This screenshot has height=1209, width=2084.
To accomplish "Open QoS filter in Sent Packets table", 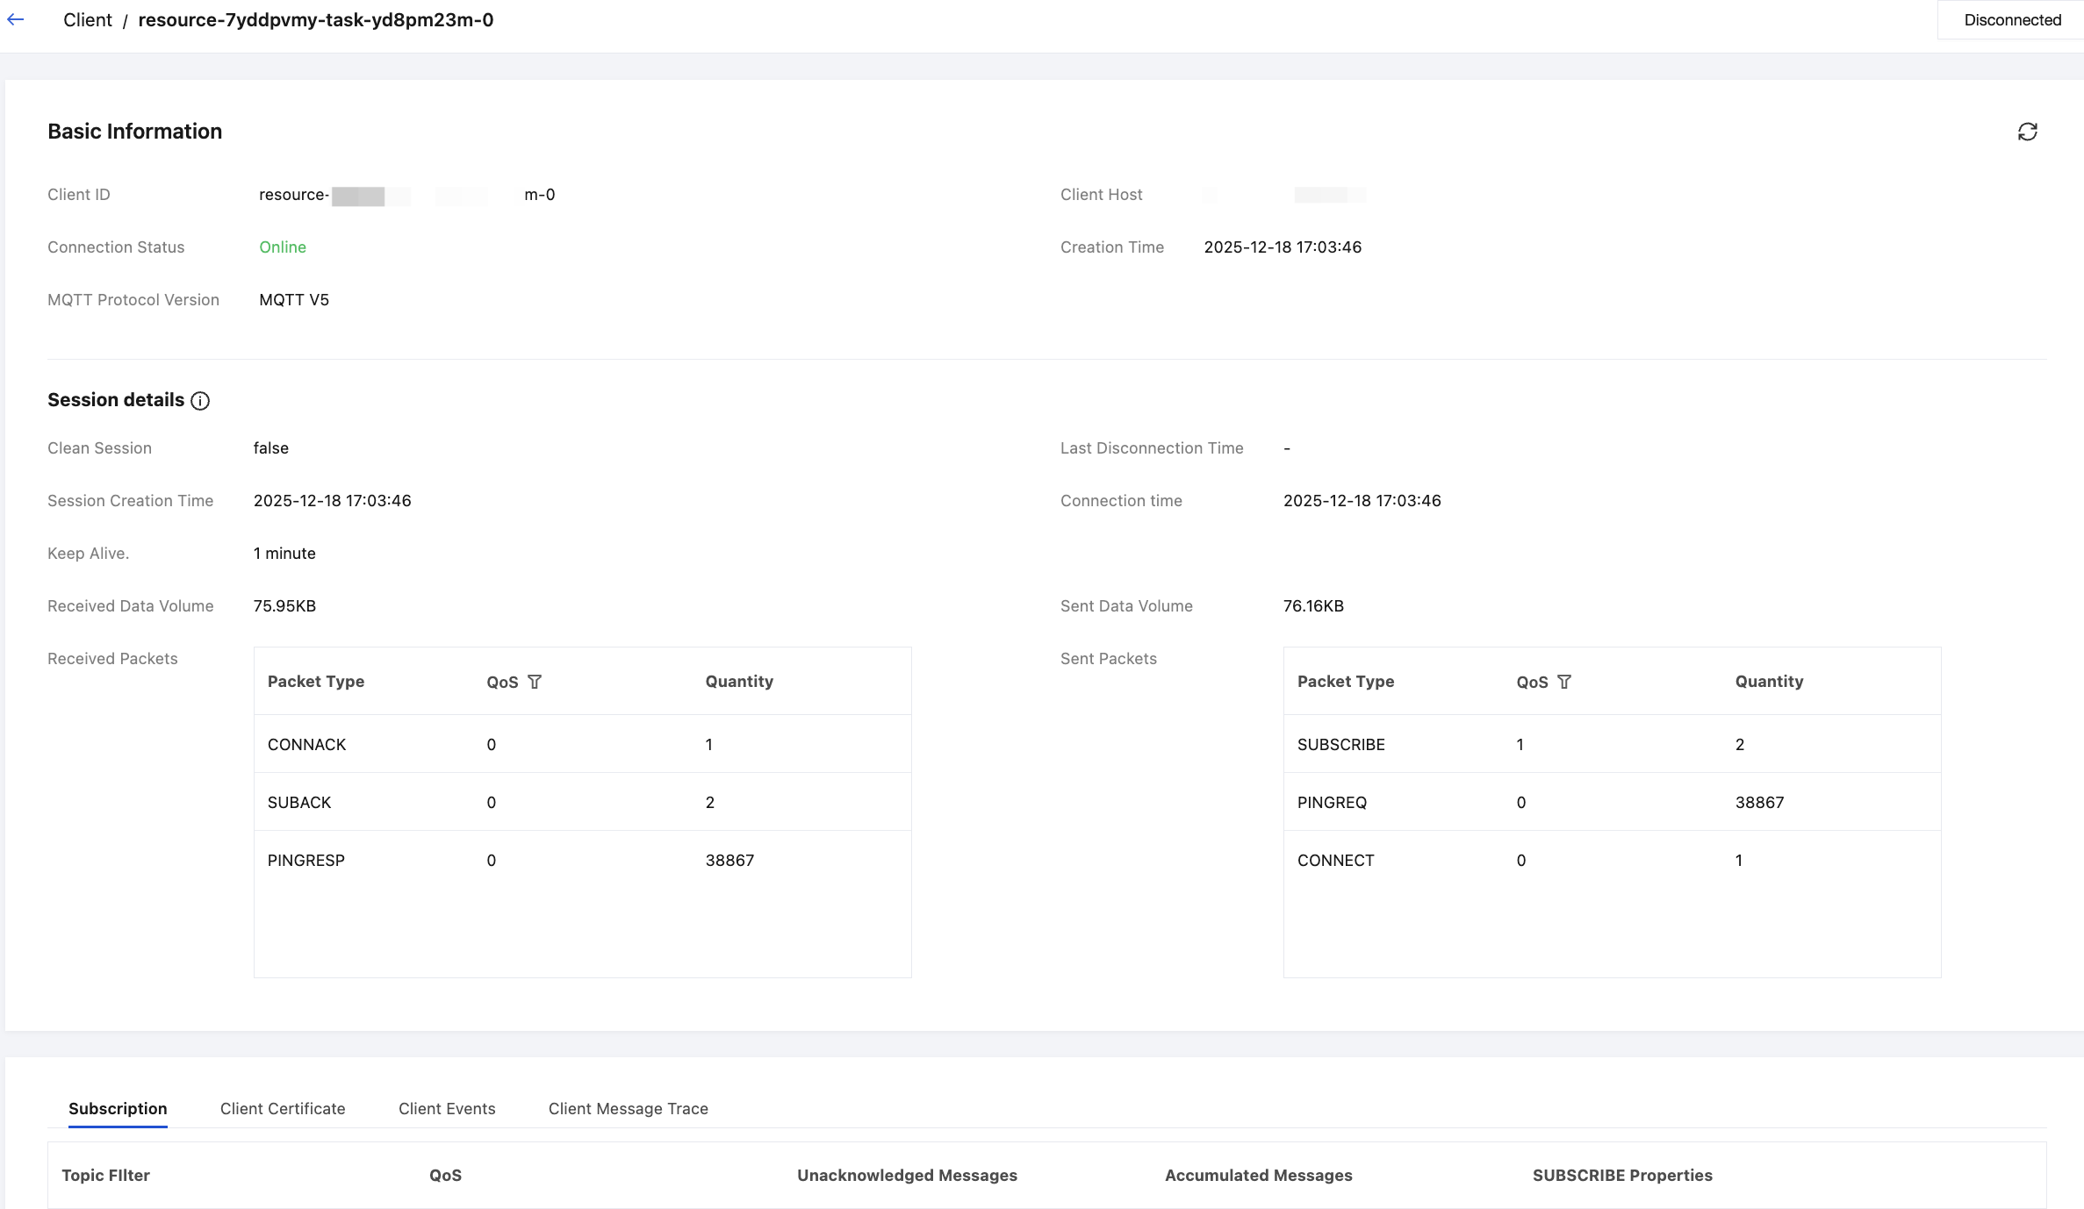I will pos(1564,682).
